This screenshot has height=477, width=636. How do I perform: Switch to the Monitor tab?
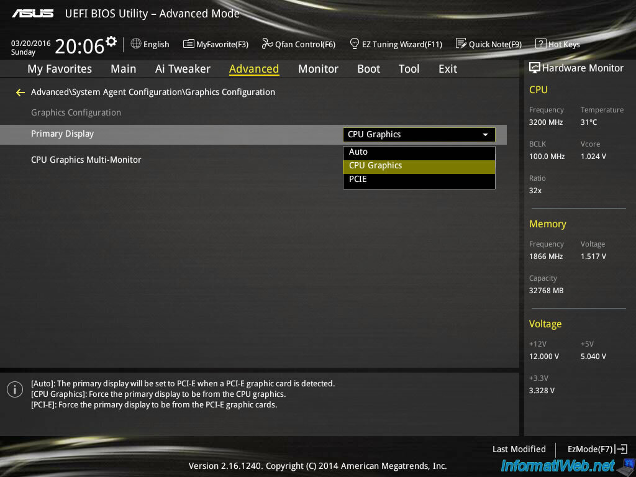coord(318,69)
